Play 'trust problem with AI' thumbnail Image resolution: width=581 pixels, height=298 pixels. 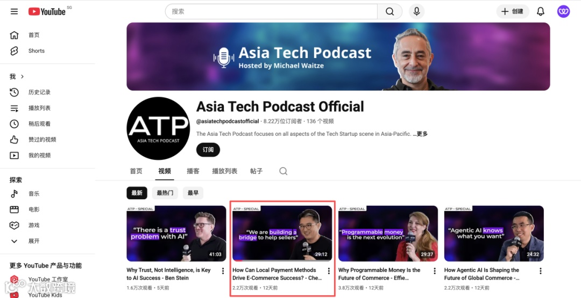176,234
